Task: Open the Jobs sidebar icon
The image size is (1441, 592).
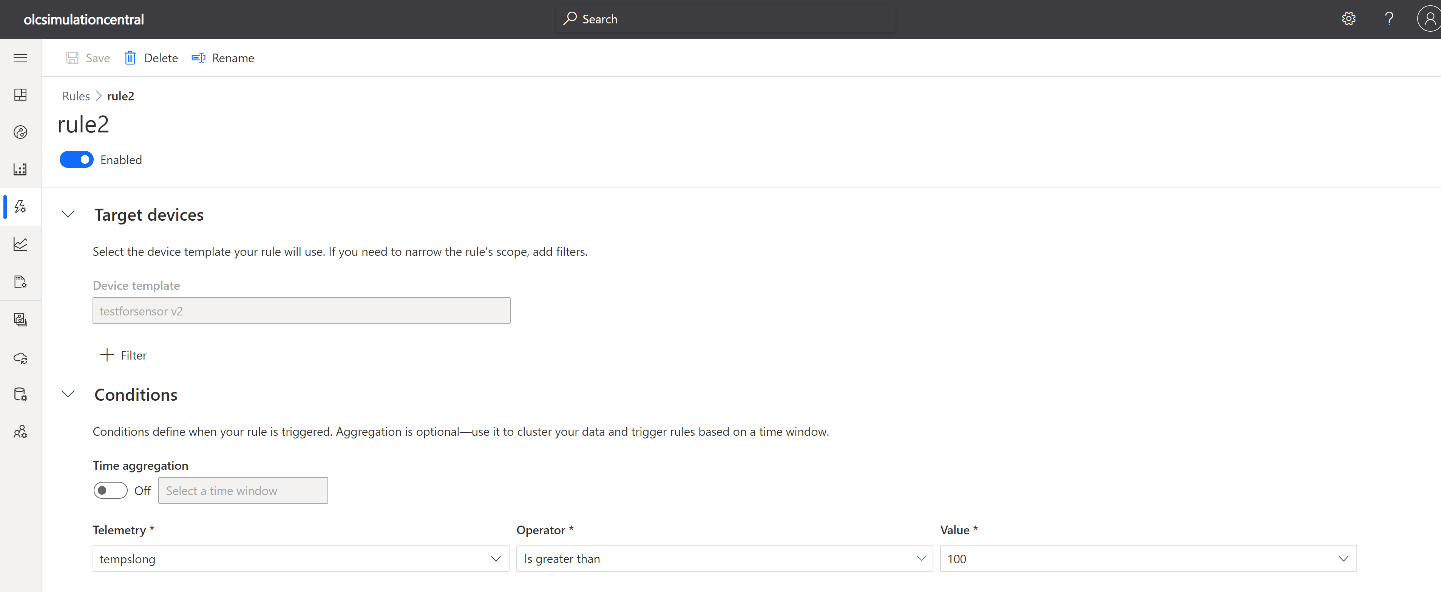Action: click(x=20, y=281)
